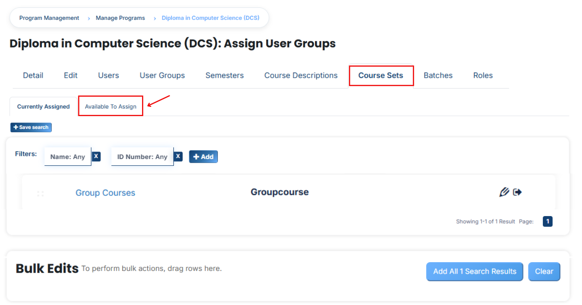Clear the bulk edits selection
Image resolution: width=582 pixels, height=305 pixels.
544,271
